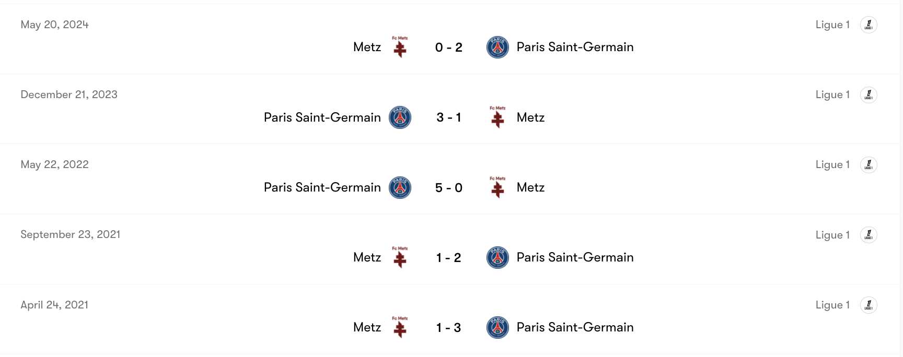
Task: Click the Metz crest in the September 23, 2021 row
Action: [x=400, y=257]
